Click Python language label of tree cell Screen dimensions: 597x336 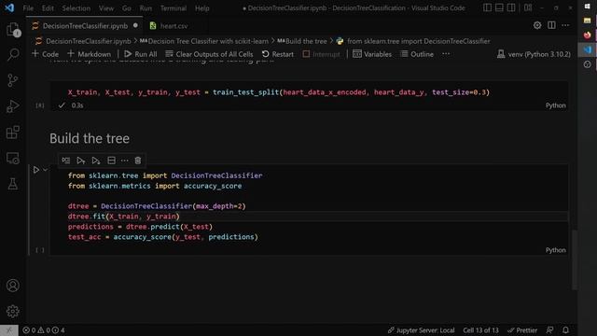[556, 250]
